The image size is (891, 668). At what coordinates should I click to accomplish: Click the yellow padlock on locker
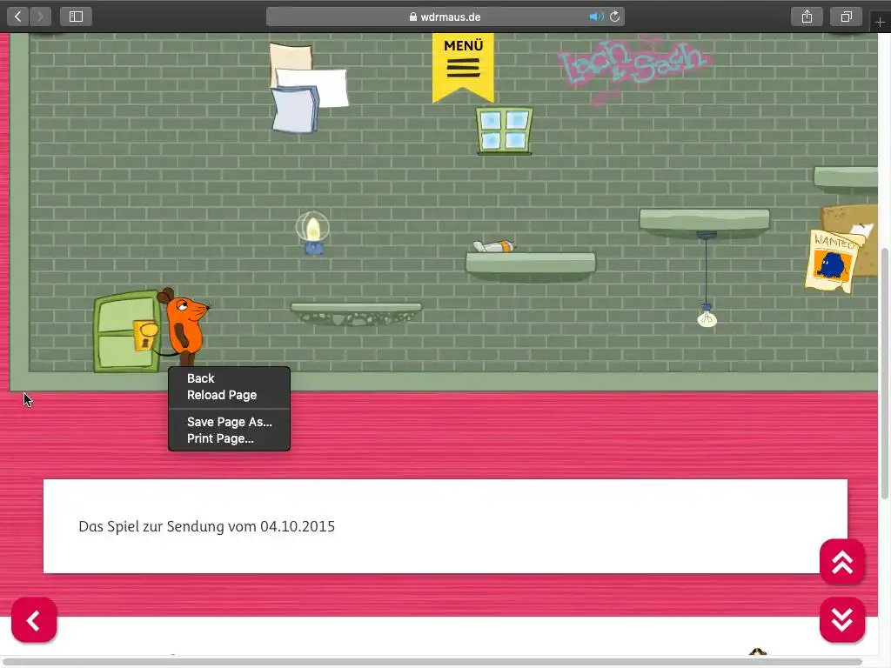pyautogui.click(x=145, y=335)
